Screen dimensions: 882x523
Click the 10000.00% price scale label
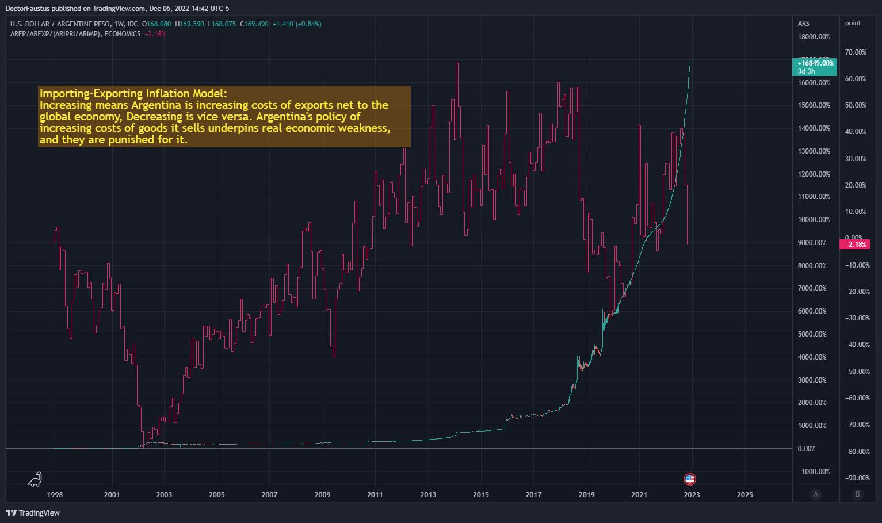pos(814,220)
